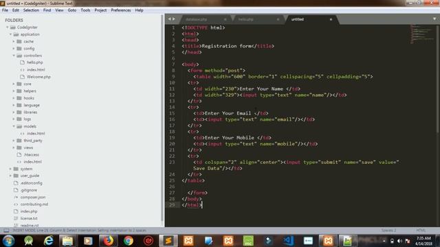This screenshot has width=440, height=247.
Task: Open the Goto menu
Action: [x=71, y=10]
